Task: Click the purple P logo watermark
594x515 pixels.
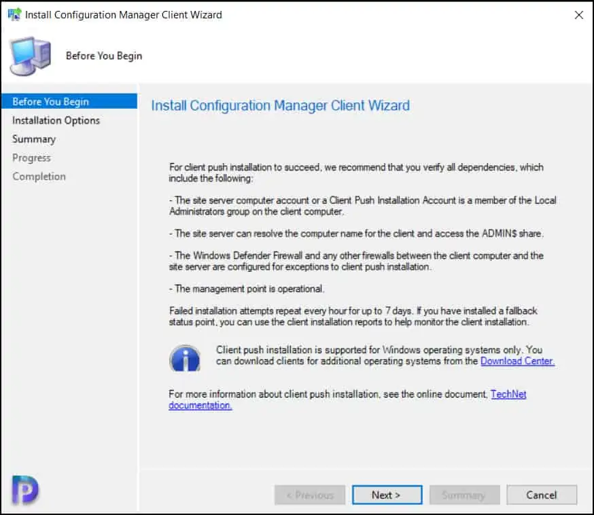Action: pyautogui.click(x=24, y=489)
